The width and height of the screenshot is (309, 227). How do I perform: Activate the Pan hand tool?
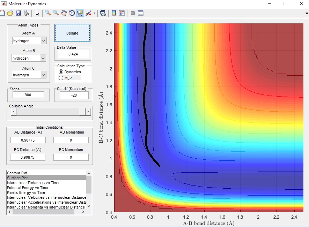[x=64, y=13]
